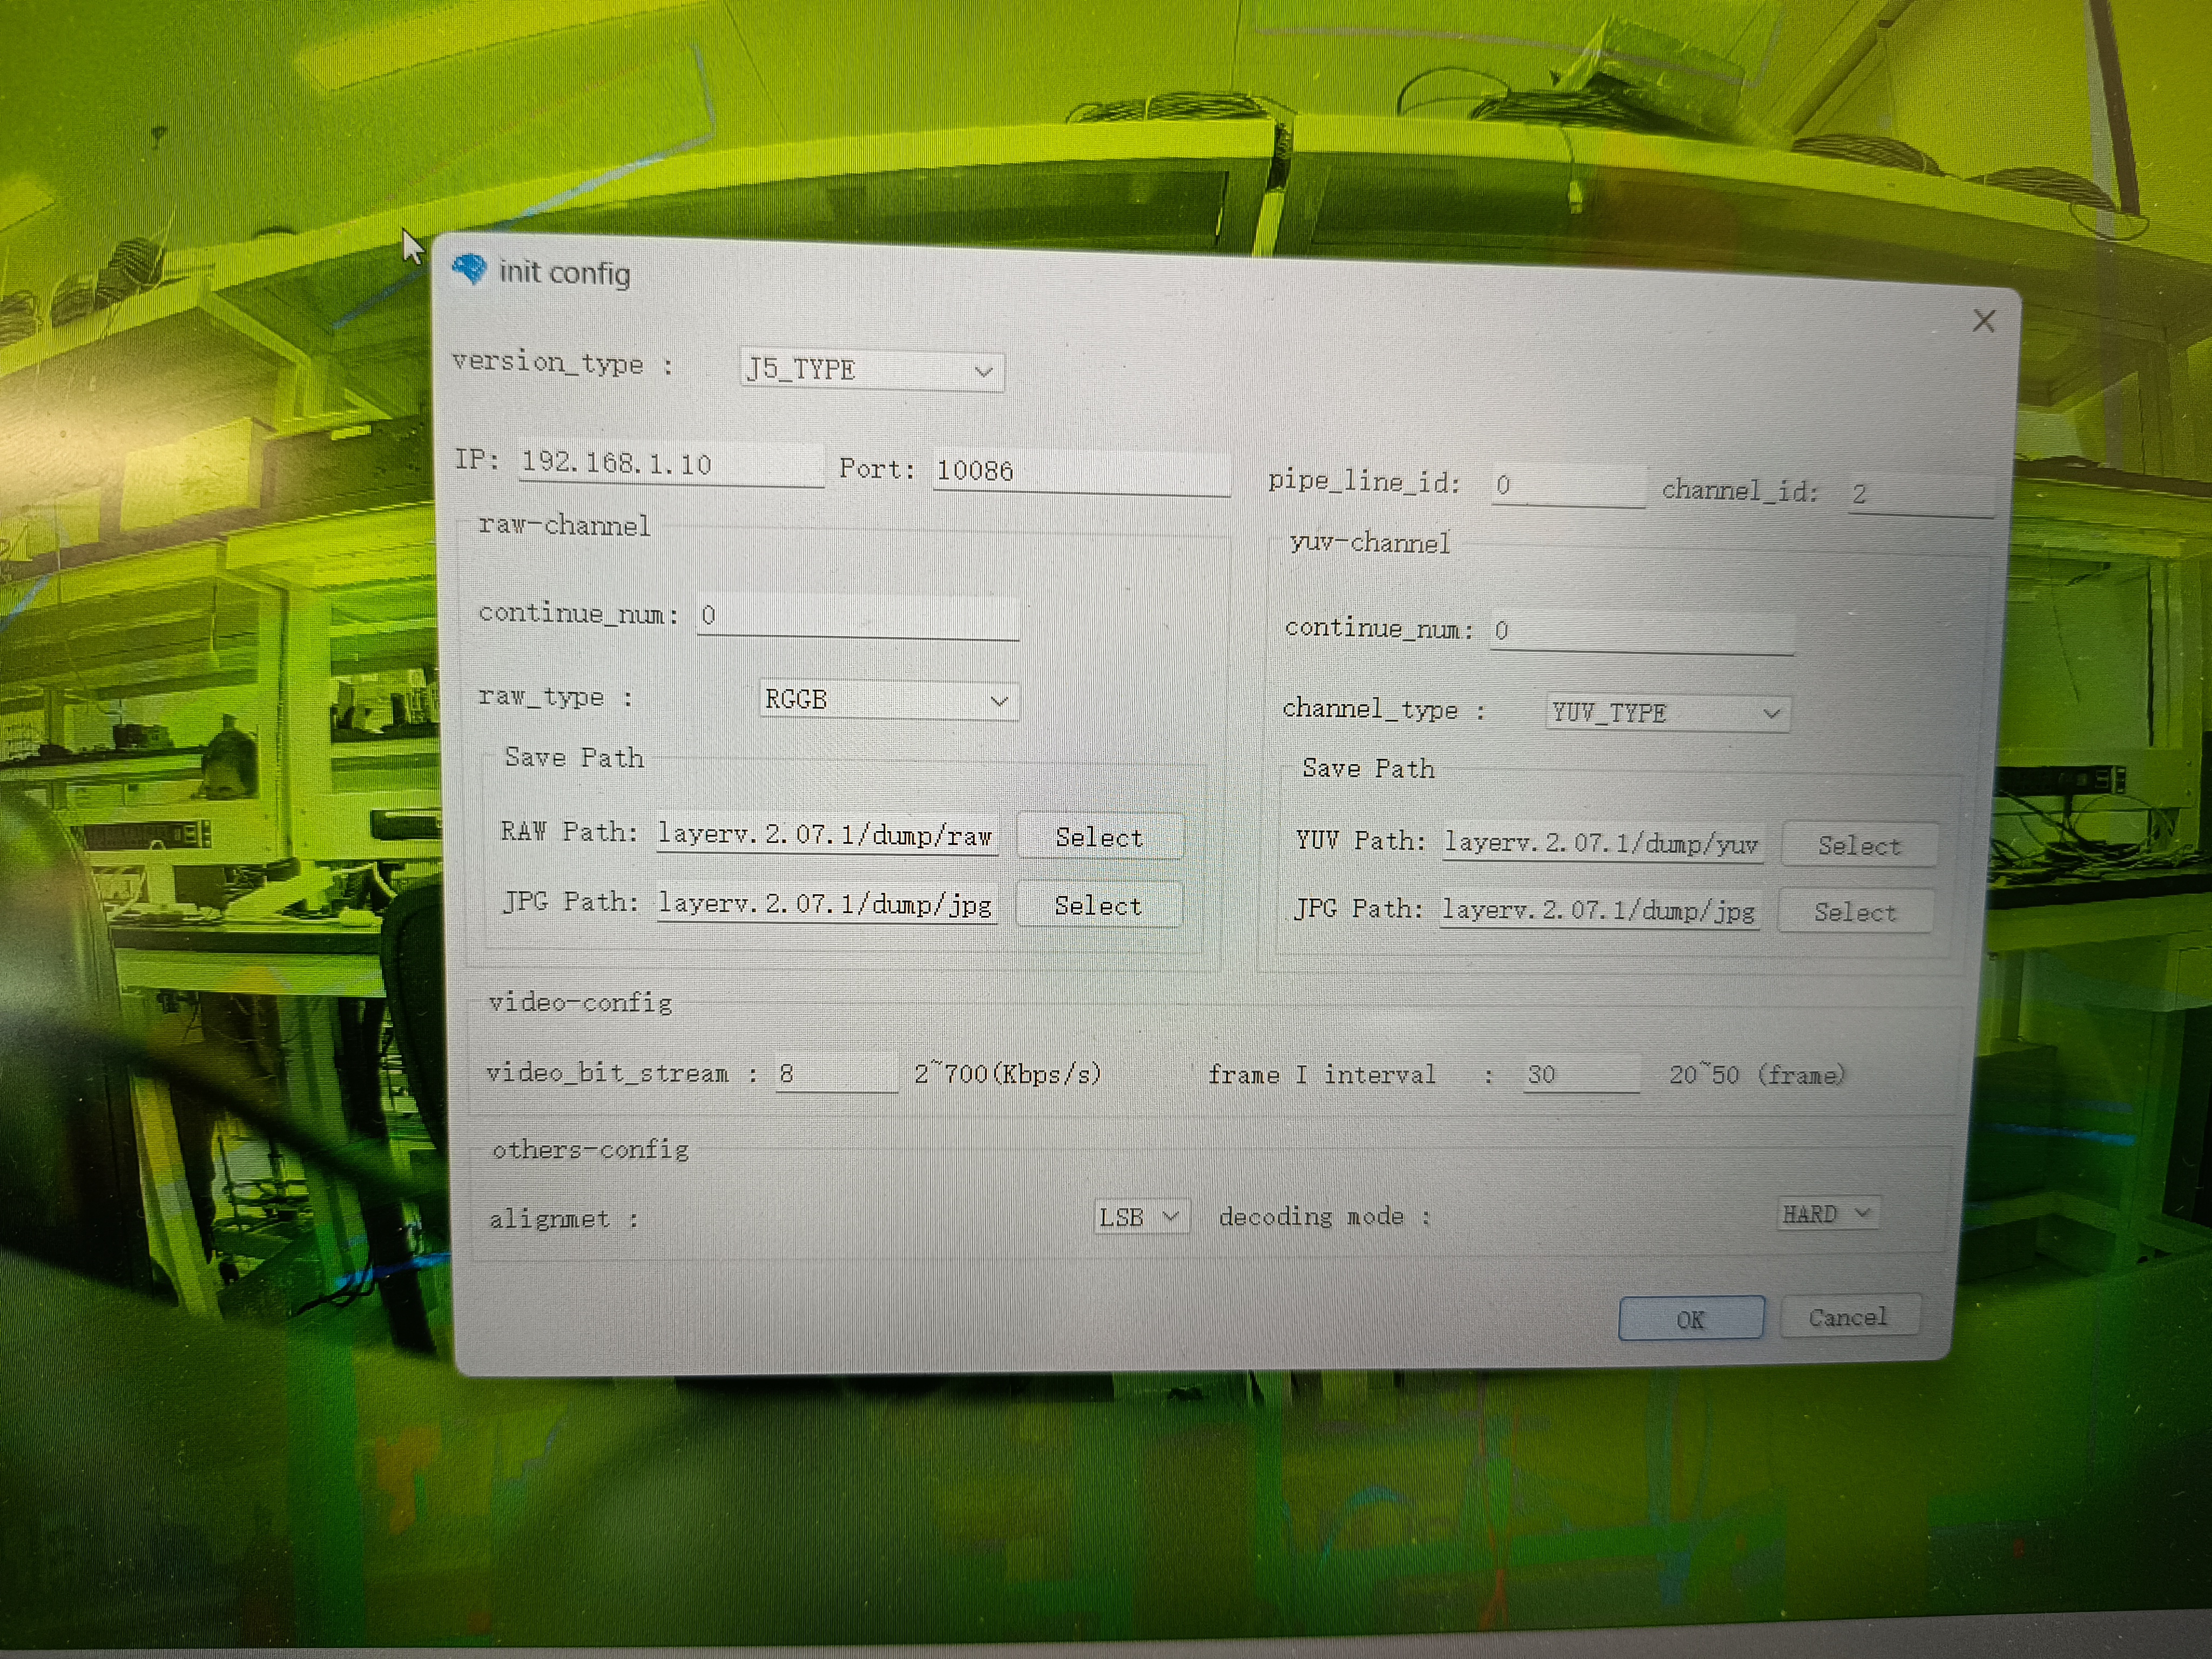Focus the pipe_line_id field

click(x=1566, y=486)
